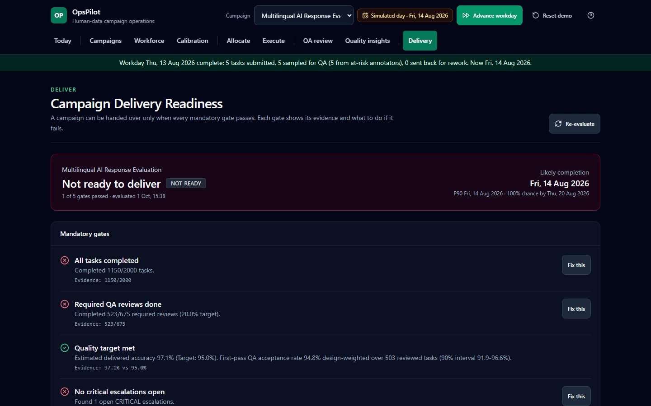Open the Workforce tab
The image size is (651, 406).
tap(149, 41)
